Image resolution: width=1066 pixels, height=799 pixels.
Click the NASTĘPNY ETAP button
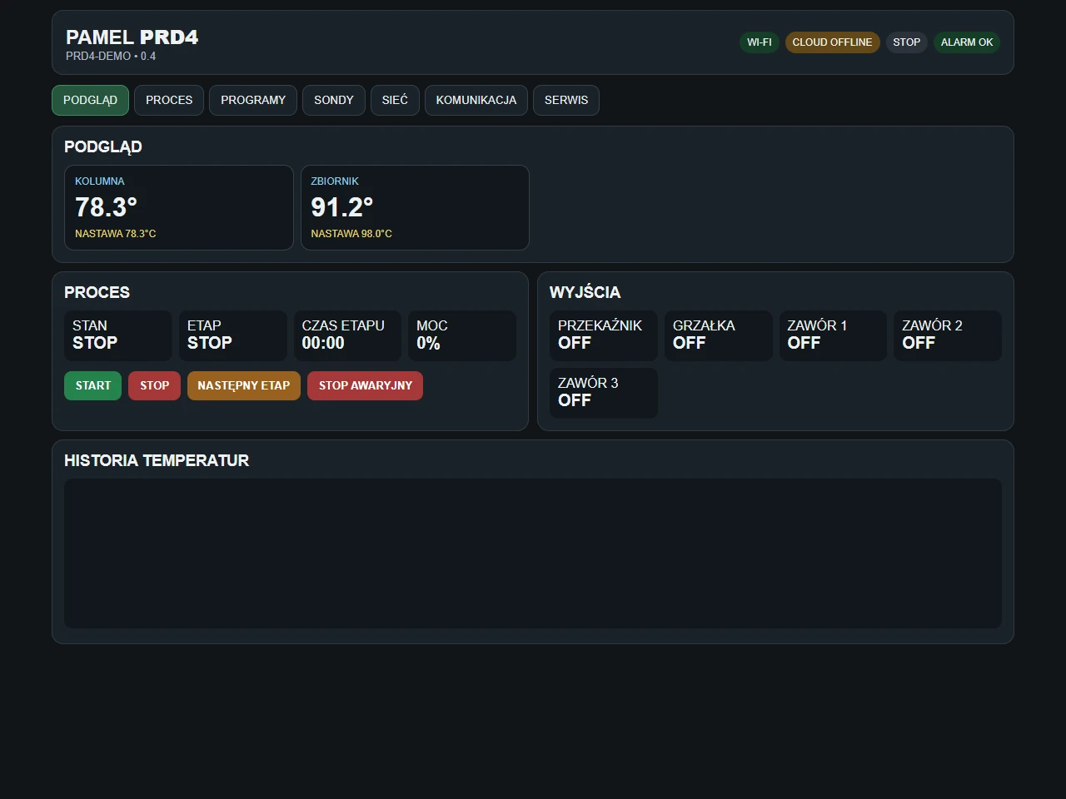[244, 385]
